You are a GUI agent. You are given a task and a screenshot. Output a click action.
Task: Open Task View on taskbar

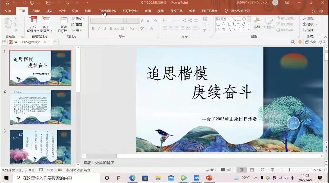tap(119, 178)
